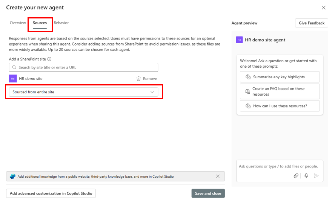The width and height of the screenshot is (335, 204).
Task: Click the Add a SharePoint site label
Action: (27, 59)
